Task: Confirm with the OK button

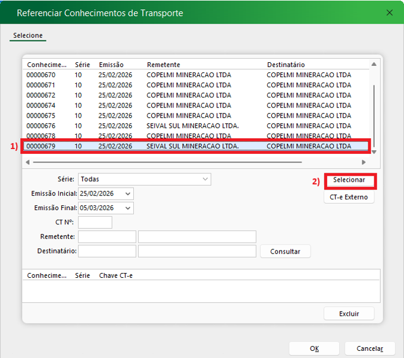Action: tap(314, 349)
